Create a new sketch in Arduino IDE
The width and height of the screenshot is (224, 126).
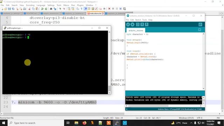(138, 24)
